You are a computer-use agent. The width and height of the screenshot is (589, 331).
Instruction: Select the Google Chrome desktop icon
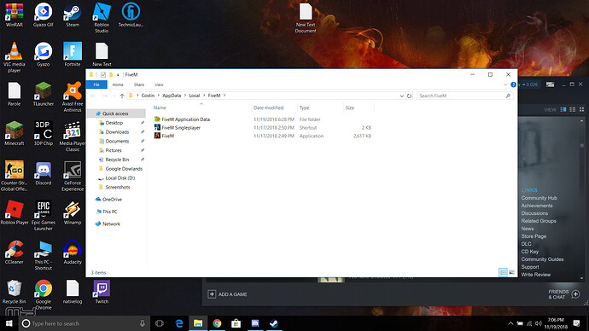[44, 294]
